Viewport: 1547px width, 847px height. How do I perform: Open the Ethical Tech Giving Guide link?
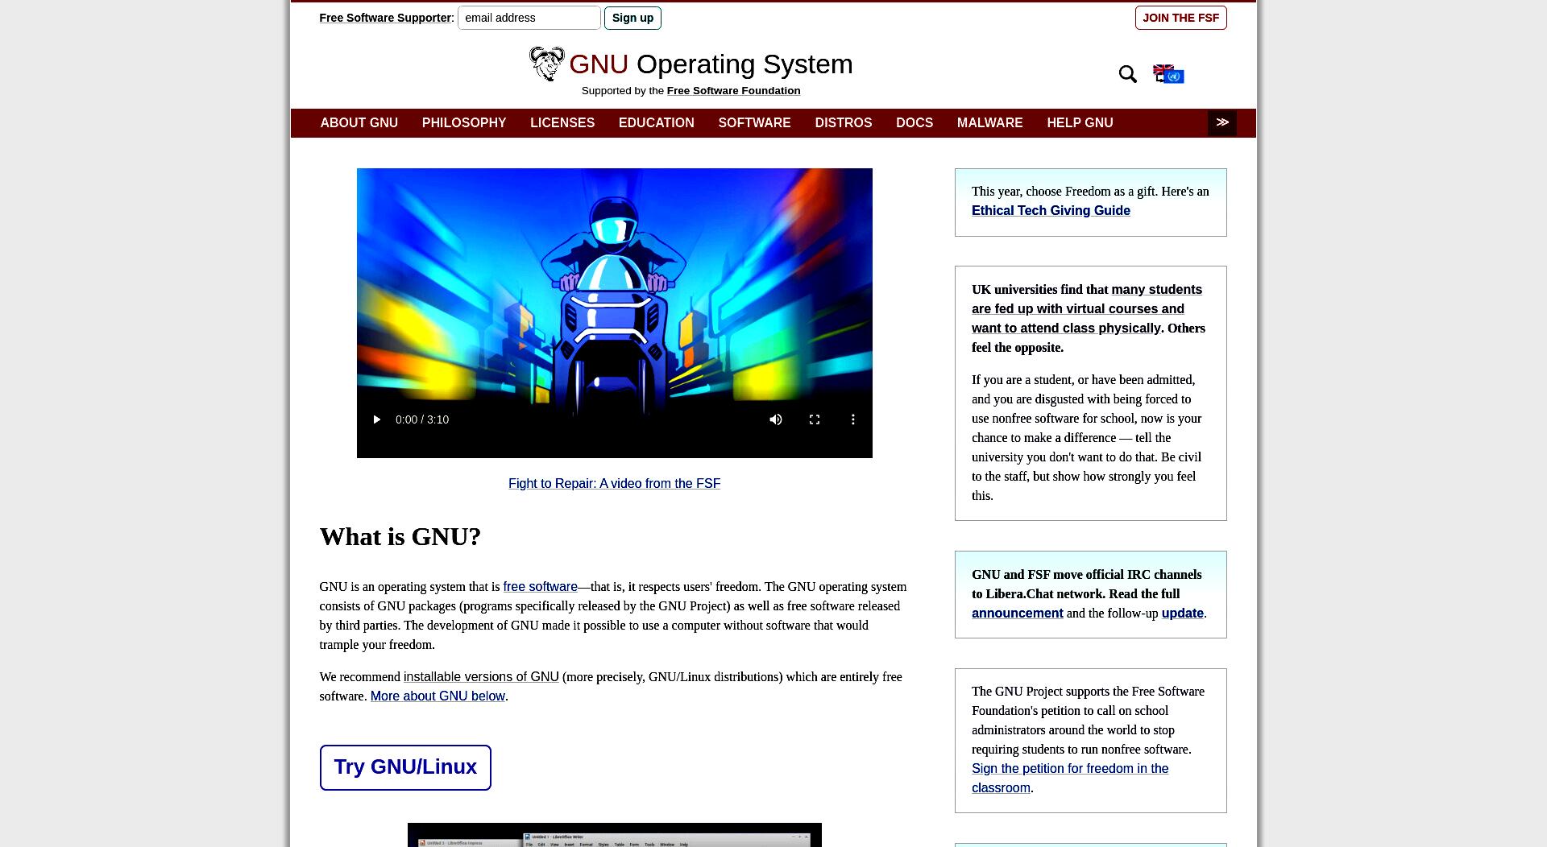point(1051,211)
